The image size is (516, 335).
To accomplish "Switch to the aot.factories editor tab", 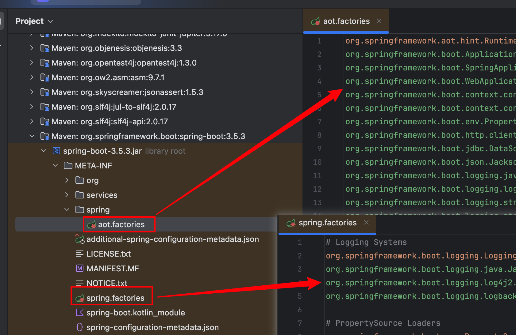I will point(346,21).
